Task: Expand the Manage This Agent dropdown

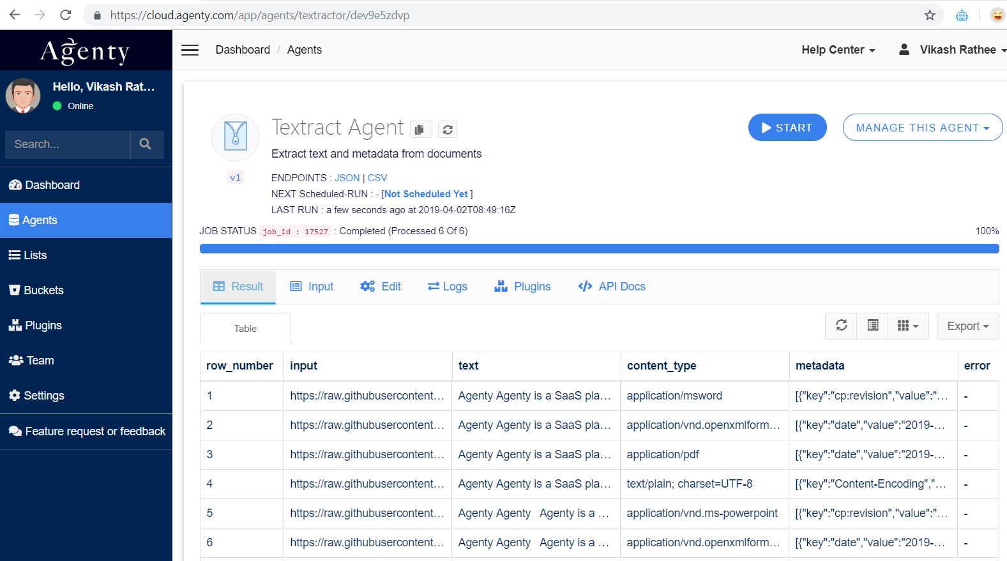Action: coord(923,128)
